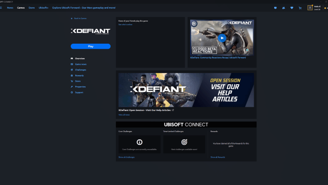Switch to the News tab
The width and height of the screenshot is (328, 185).
point(10,8)
